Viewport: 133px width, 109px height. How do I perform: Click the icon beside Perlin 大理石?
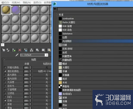pyautogui.click(x=60, y=22)
